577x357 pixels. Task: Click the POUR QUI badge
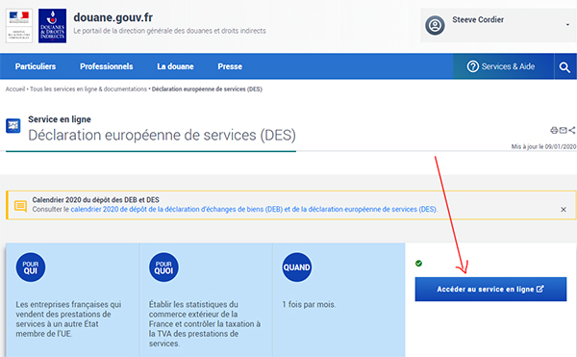coord(31,268)
